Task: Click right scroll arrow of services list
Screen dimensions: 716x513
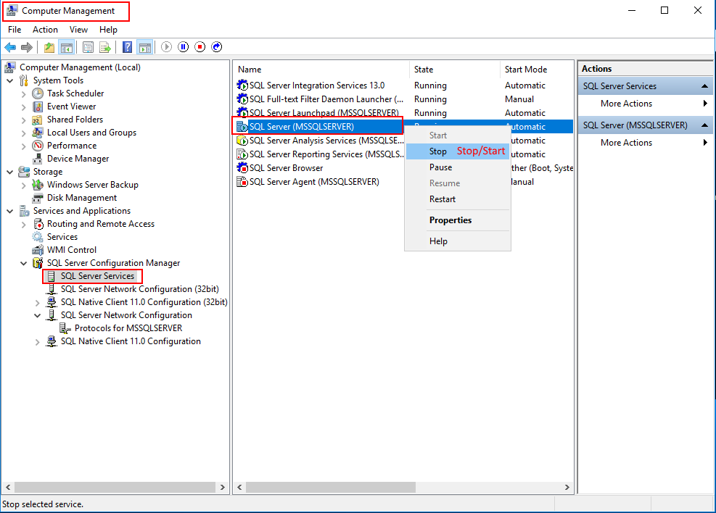Action: 567,488
